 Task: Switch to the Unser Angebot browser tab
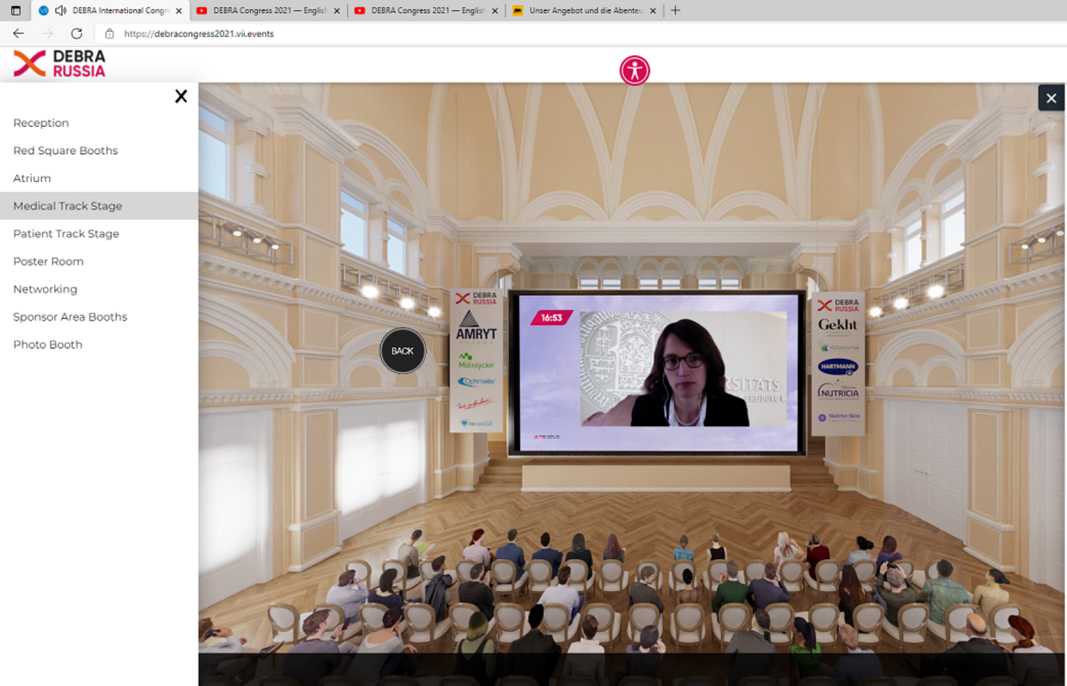tap(585, 10)
